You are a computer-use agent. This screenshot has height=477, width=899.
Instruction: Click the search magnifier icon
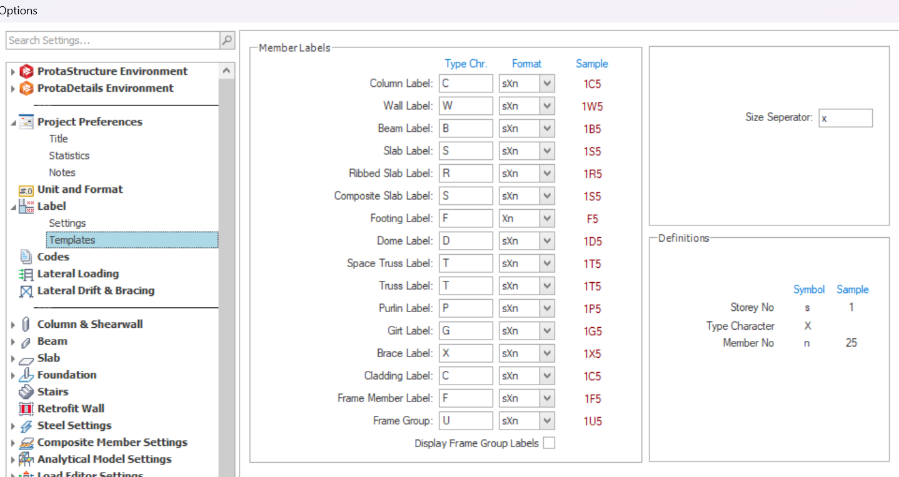(227, 40)
